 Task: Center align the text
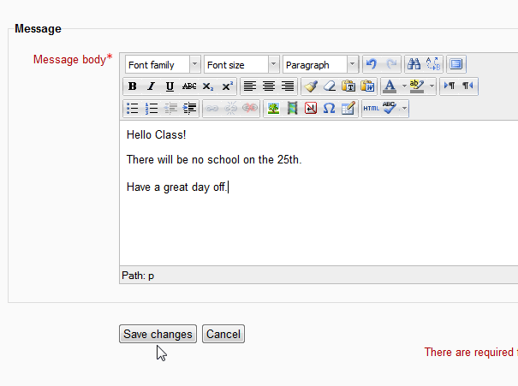coord(269,86)
